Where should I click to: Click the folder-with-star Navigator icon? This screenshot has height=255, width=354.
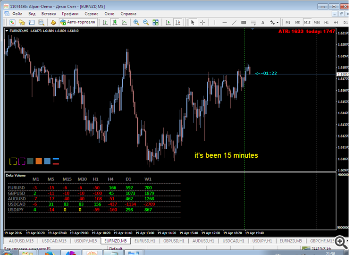22,22
